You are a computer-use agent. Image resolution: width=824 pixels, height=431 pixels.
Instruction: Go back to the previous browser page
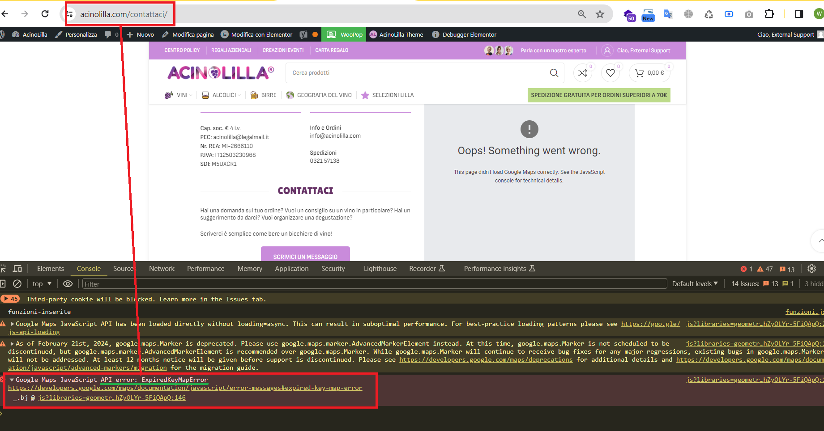coord(5,14)
